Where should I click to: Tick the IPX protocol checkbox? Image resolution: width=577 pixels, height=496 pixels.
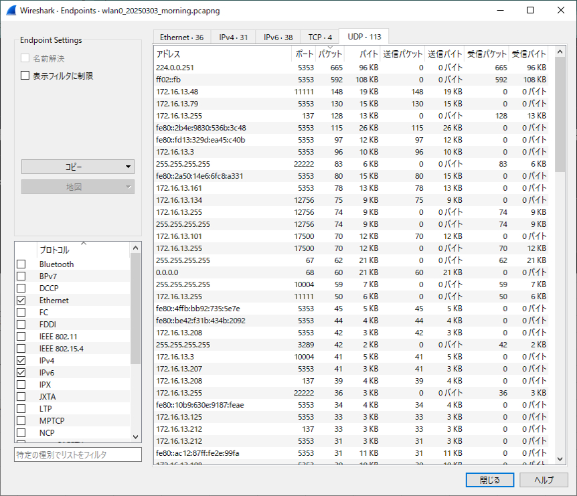pos(21,384)
